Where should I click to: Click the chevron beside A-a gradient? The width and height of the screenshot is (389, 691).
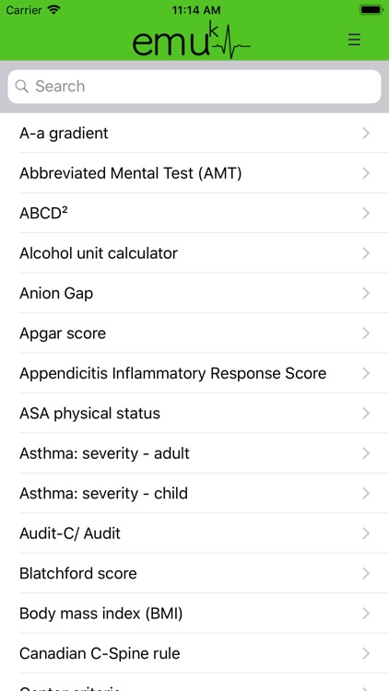[366, 133]
